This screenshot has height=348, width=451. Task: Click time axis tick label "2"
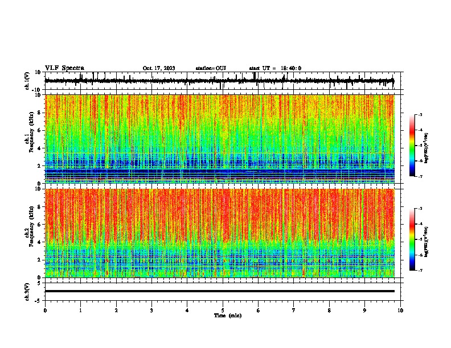[x=116, y=310]
